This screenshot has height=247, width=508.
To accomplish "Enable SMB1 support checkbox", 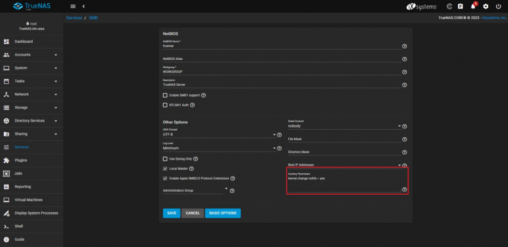I will coord(165,95).
